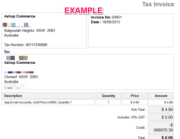Click the 'Sub Total :' label

click(x=139, y=110)
